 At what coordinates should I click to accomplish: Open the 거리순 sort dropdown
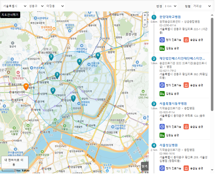[202, 6]
